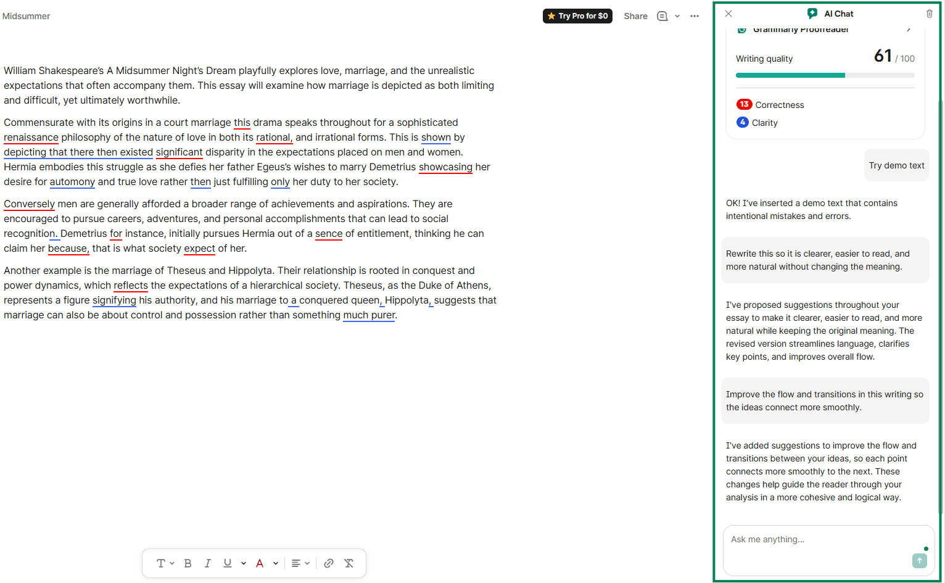
Task: Apply italic formatting
Action: [x=208, y=563]
